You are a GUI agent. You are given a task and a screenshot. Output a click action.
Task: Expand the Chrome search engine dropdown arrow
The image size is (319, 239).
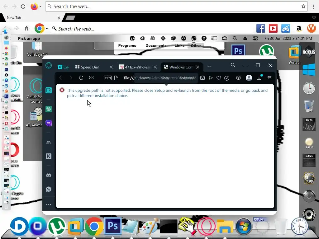click(47, 29)
